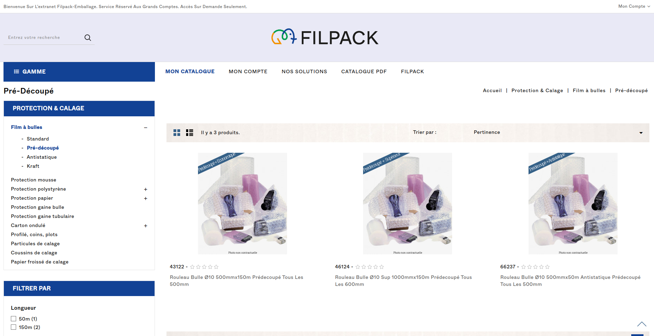Collapse the Film à bulles category

(x=145, y=128)
